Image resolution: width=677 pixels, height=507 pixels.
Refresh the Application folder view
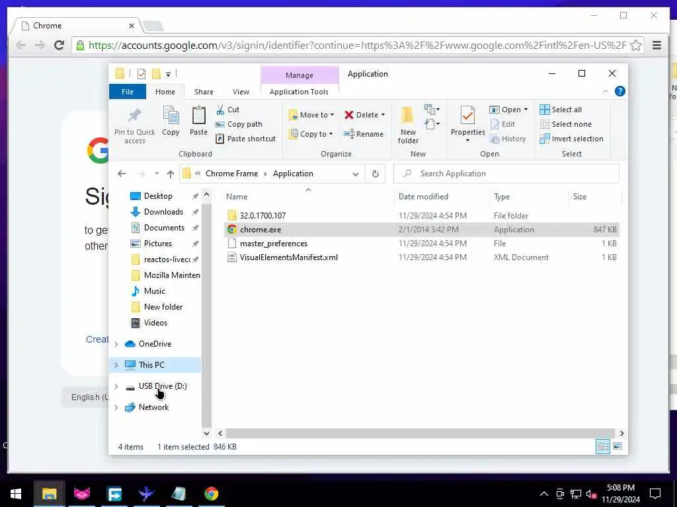coord(376,174)
